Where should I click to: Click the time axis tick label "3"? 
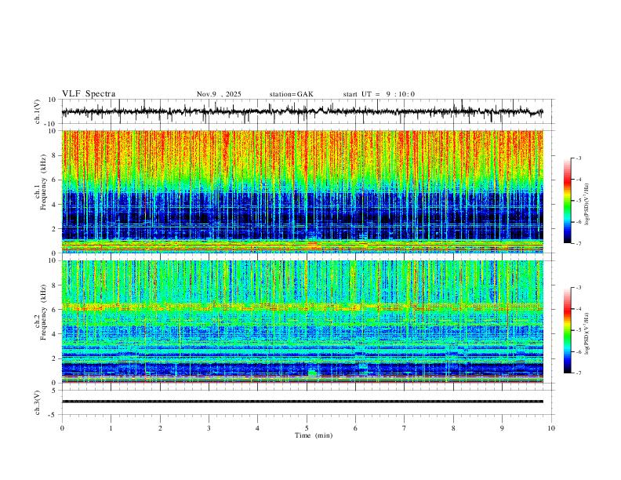click(x=209, y=428)
